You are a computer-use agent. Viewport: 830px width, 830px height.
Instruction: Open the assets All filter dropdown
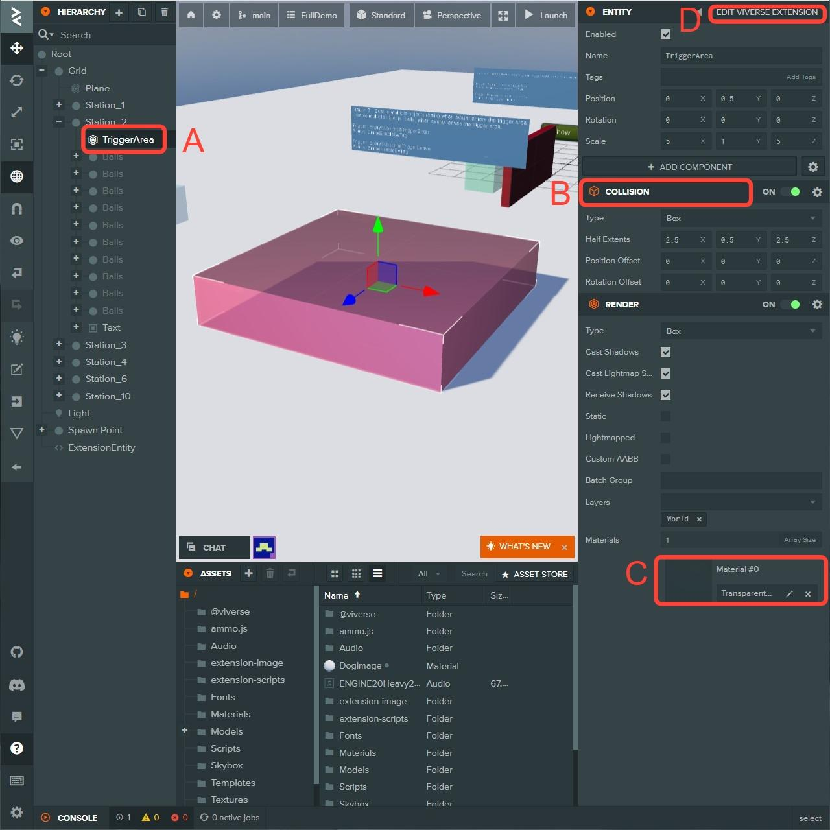(429, 574)
